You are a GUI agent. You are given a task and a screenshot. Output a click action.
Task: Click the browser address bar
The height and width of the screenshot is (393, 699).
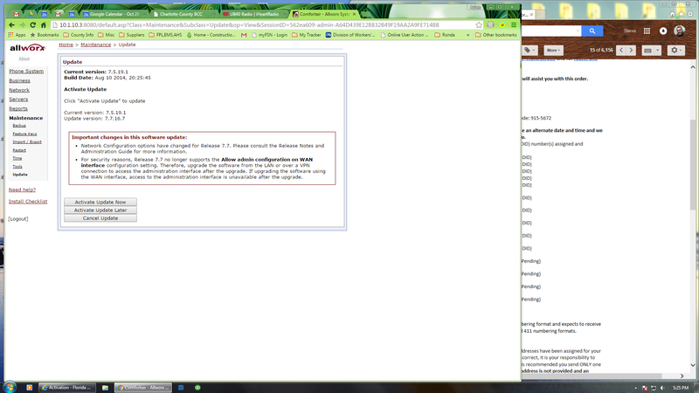pyautogui.click(x=262, y=24)
